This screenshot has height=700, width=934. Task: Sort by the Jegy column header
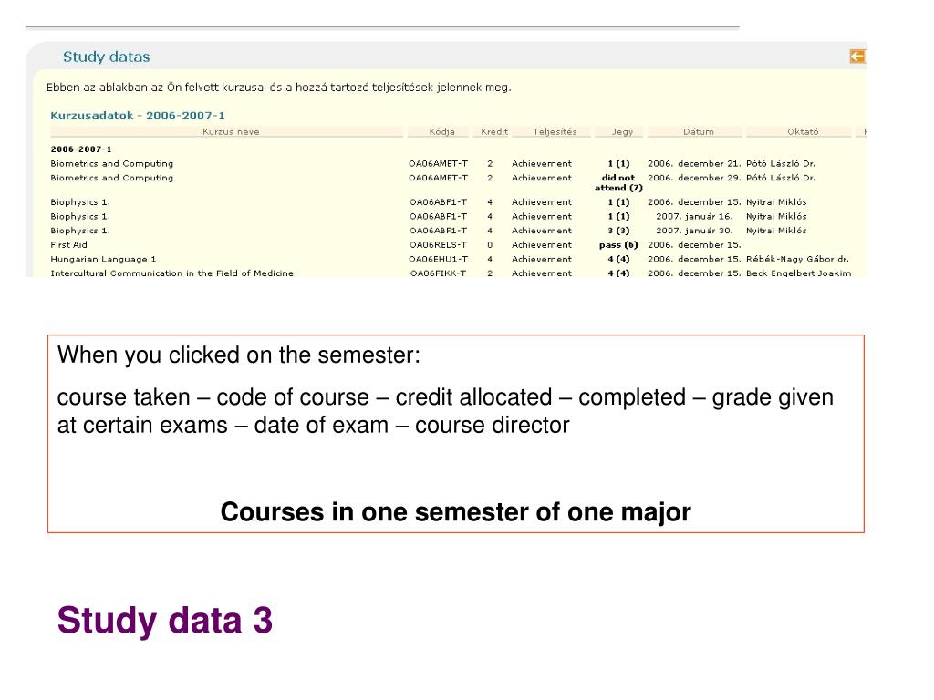[622, 132]
